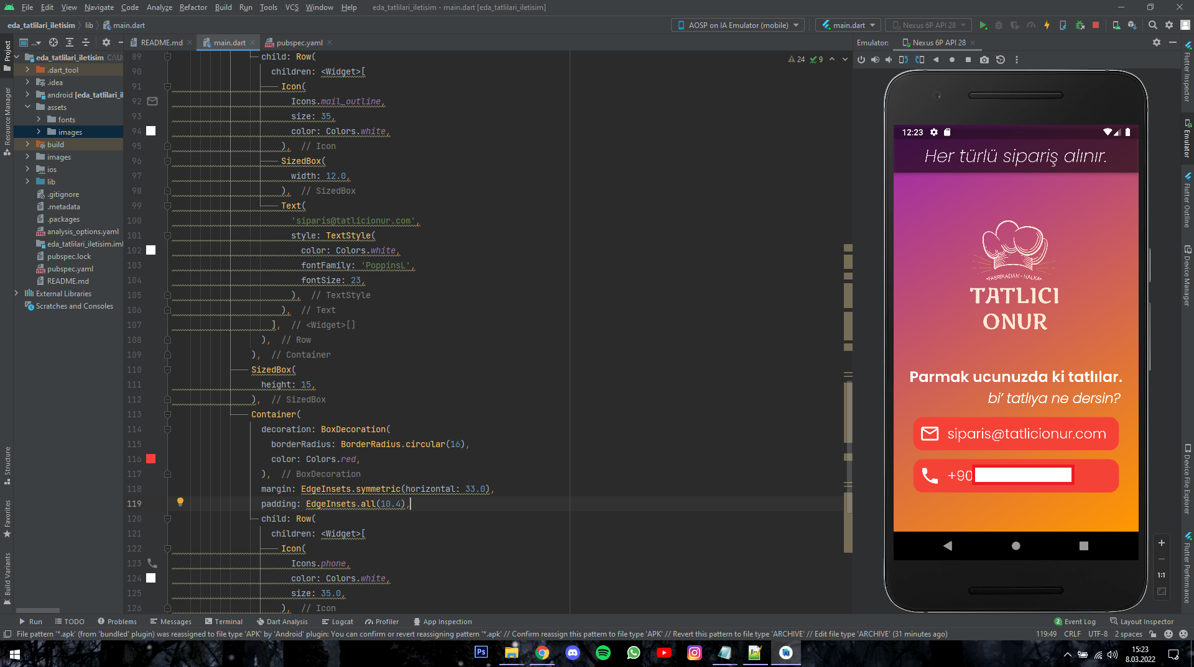Open the Refactor menu
Image resolution: width=1194 pixels, height=667 pixels.
[193, 7]
